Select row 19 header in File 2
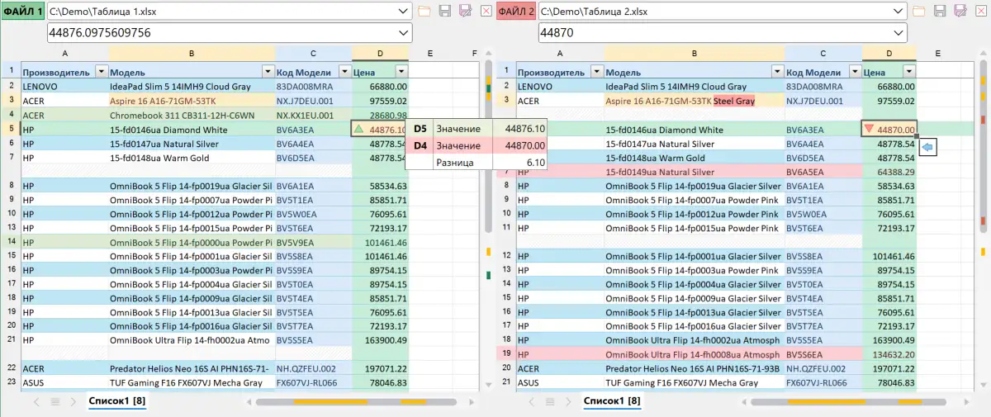The width and height of the screenshot is (991, 417). coord(505,353)
